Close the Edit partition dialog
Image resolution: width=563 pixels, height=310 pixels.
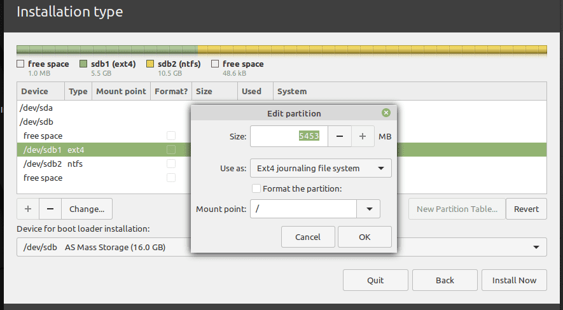click(386, 113)
